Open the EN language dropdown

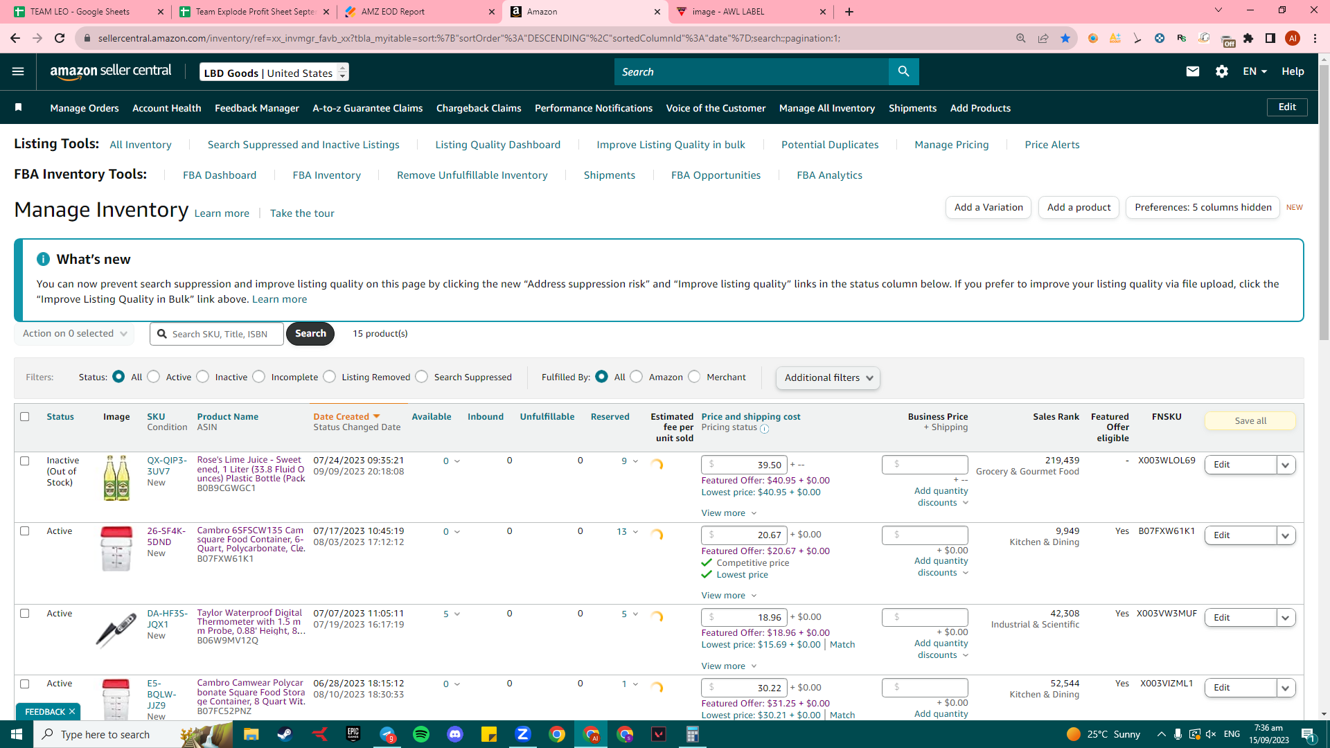(x=1254, y=71)
